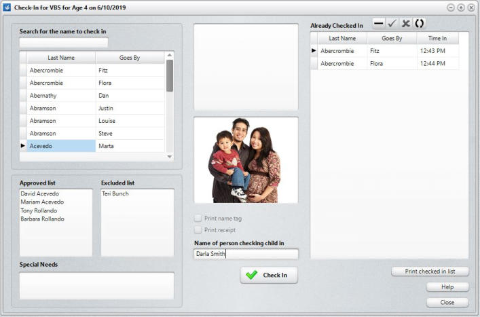Select Dan in the Goes By column
Screen dimensions: 480x317
[130, 96]
